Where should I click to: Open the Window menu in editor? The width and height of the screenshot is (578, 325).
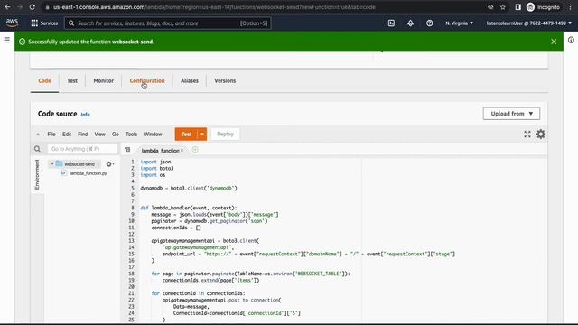tap(153, 135)
